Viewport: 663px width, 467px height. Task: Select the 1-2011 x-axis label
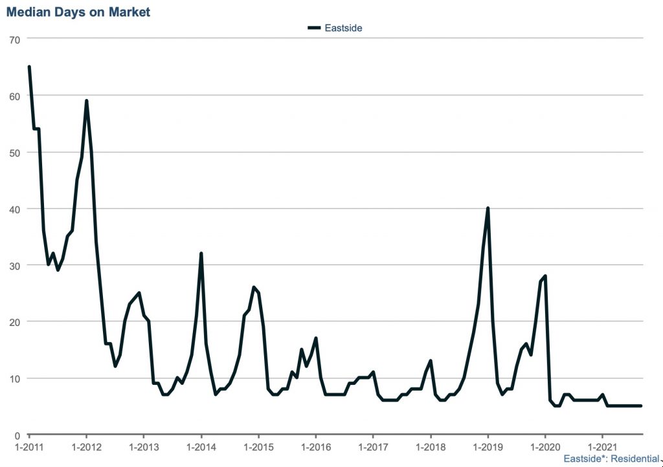tap(28, 447)
